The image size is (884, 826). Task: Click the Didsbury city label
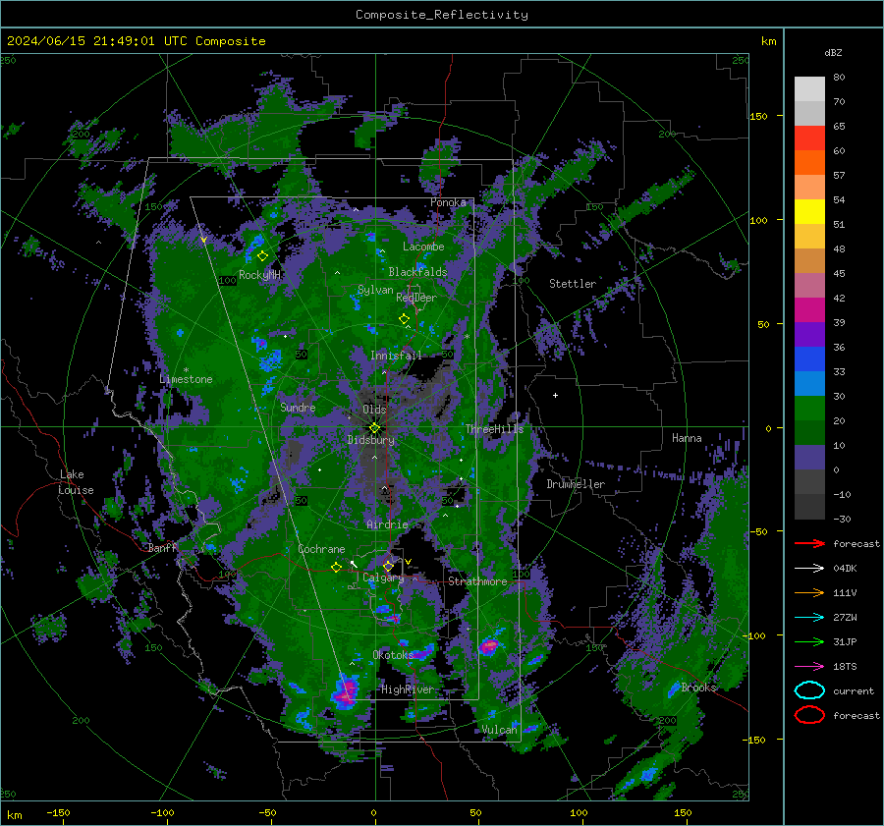(x=371, y=440)
